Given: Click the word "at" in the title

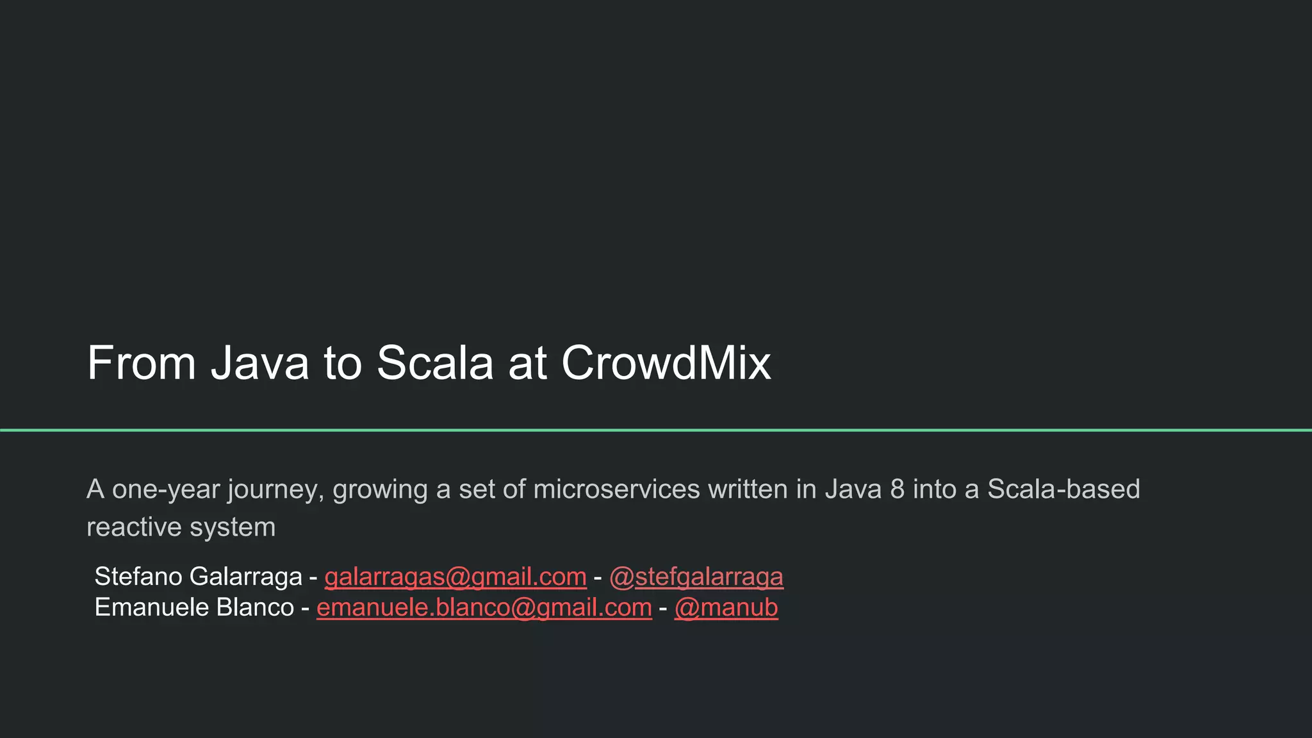Looking at the screenshot, I should coord(527,363).
